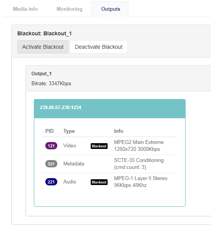Switch to the Media info tab

click(x=25, y=9)
